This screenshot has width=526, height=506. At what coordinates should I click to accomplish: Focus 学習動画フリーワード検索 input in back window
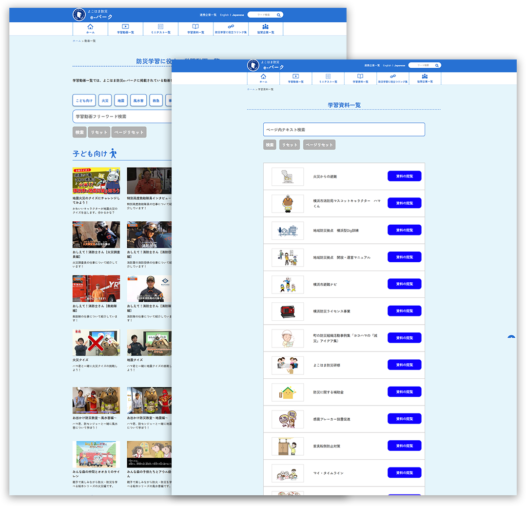[x=122, y=117]
